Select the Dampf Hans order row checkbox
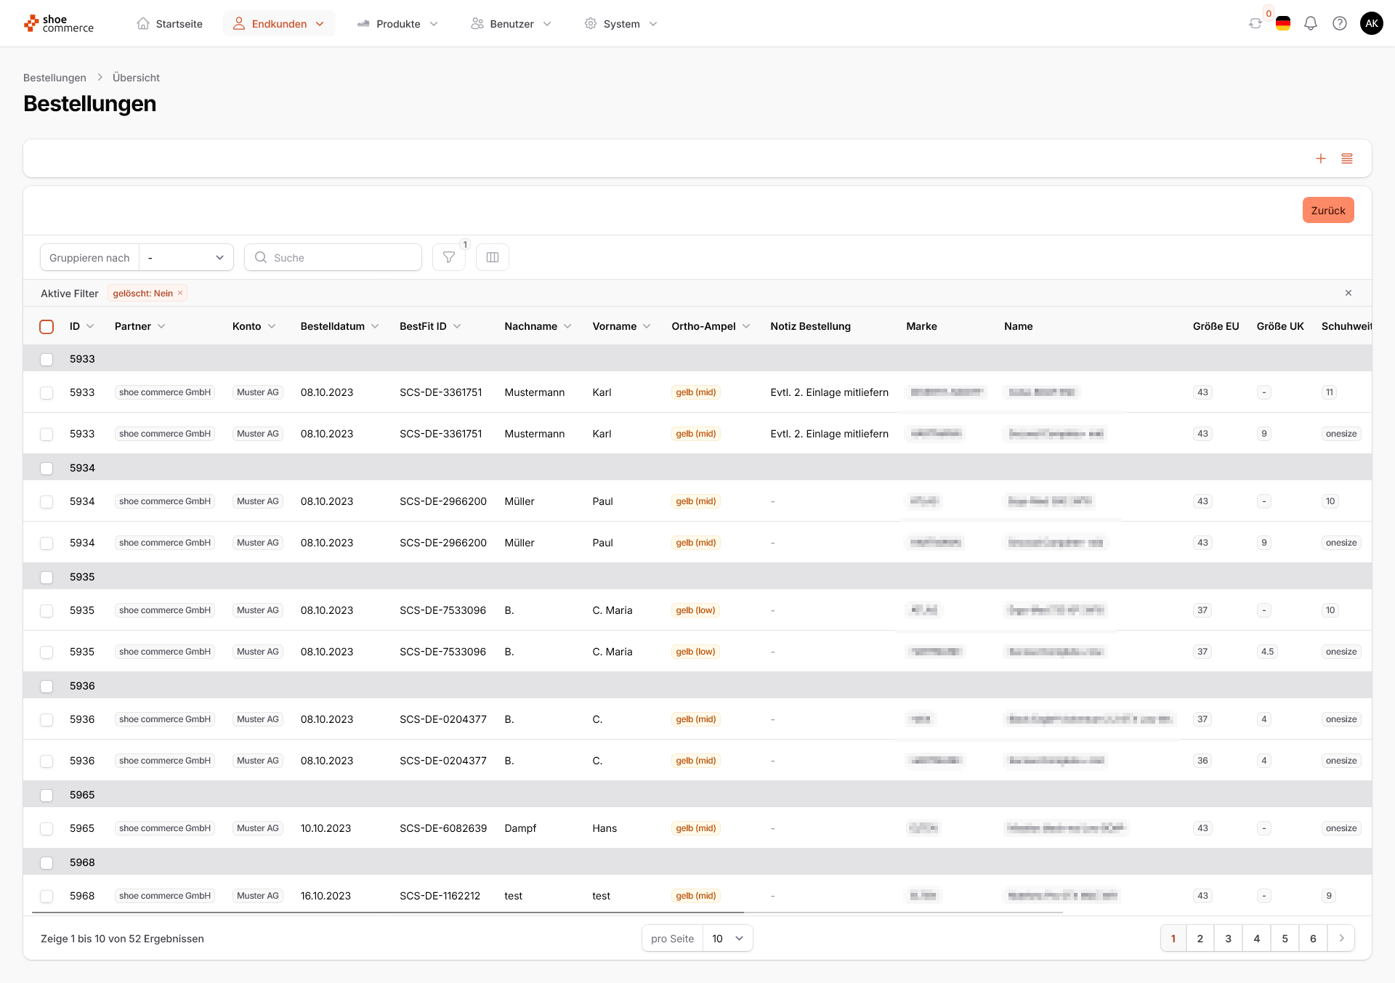 pos(46,828)
